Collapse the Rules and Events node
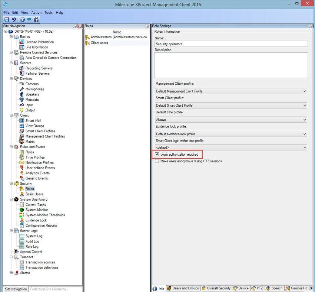This screenshot has width=315, height=292. pyautogui.click(x=11, y=147)
